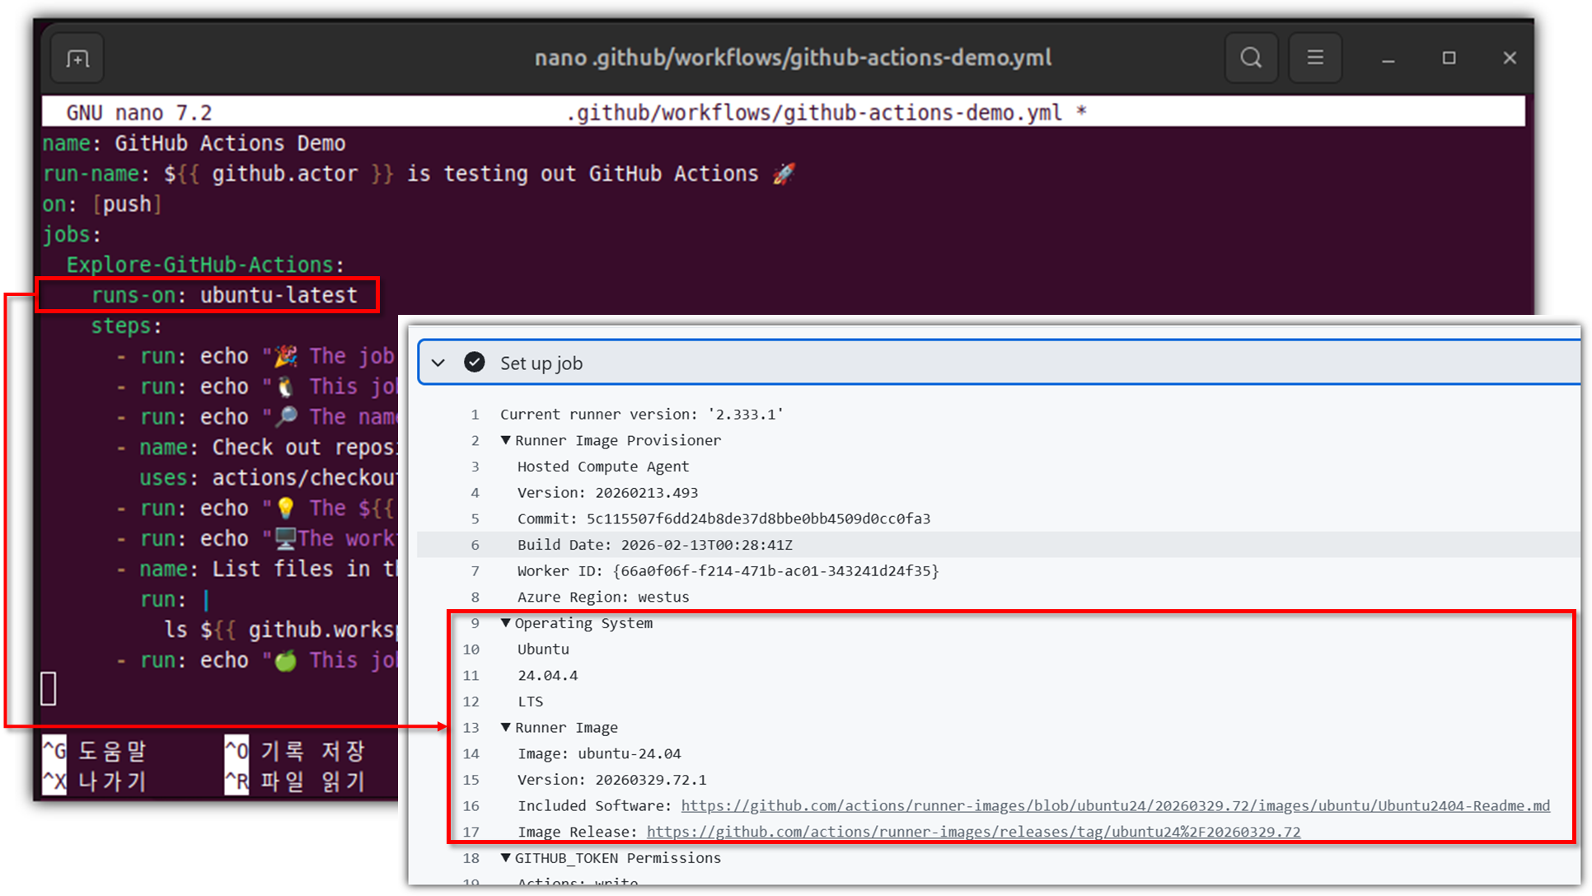Minimize the terminal window
Screen dimensions: 1592x896
(1388, 59)
